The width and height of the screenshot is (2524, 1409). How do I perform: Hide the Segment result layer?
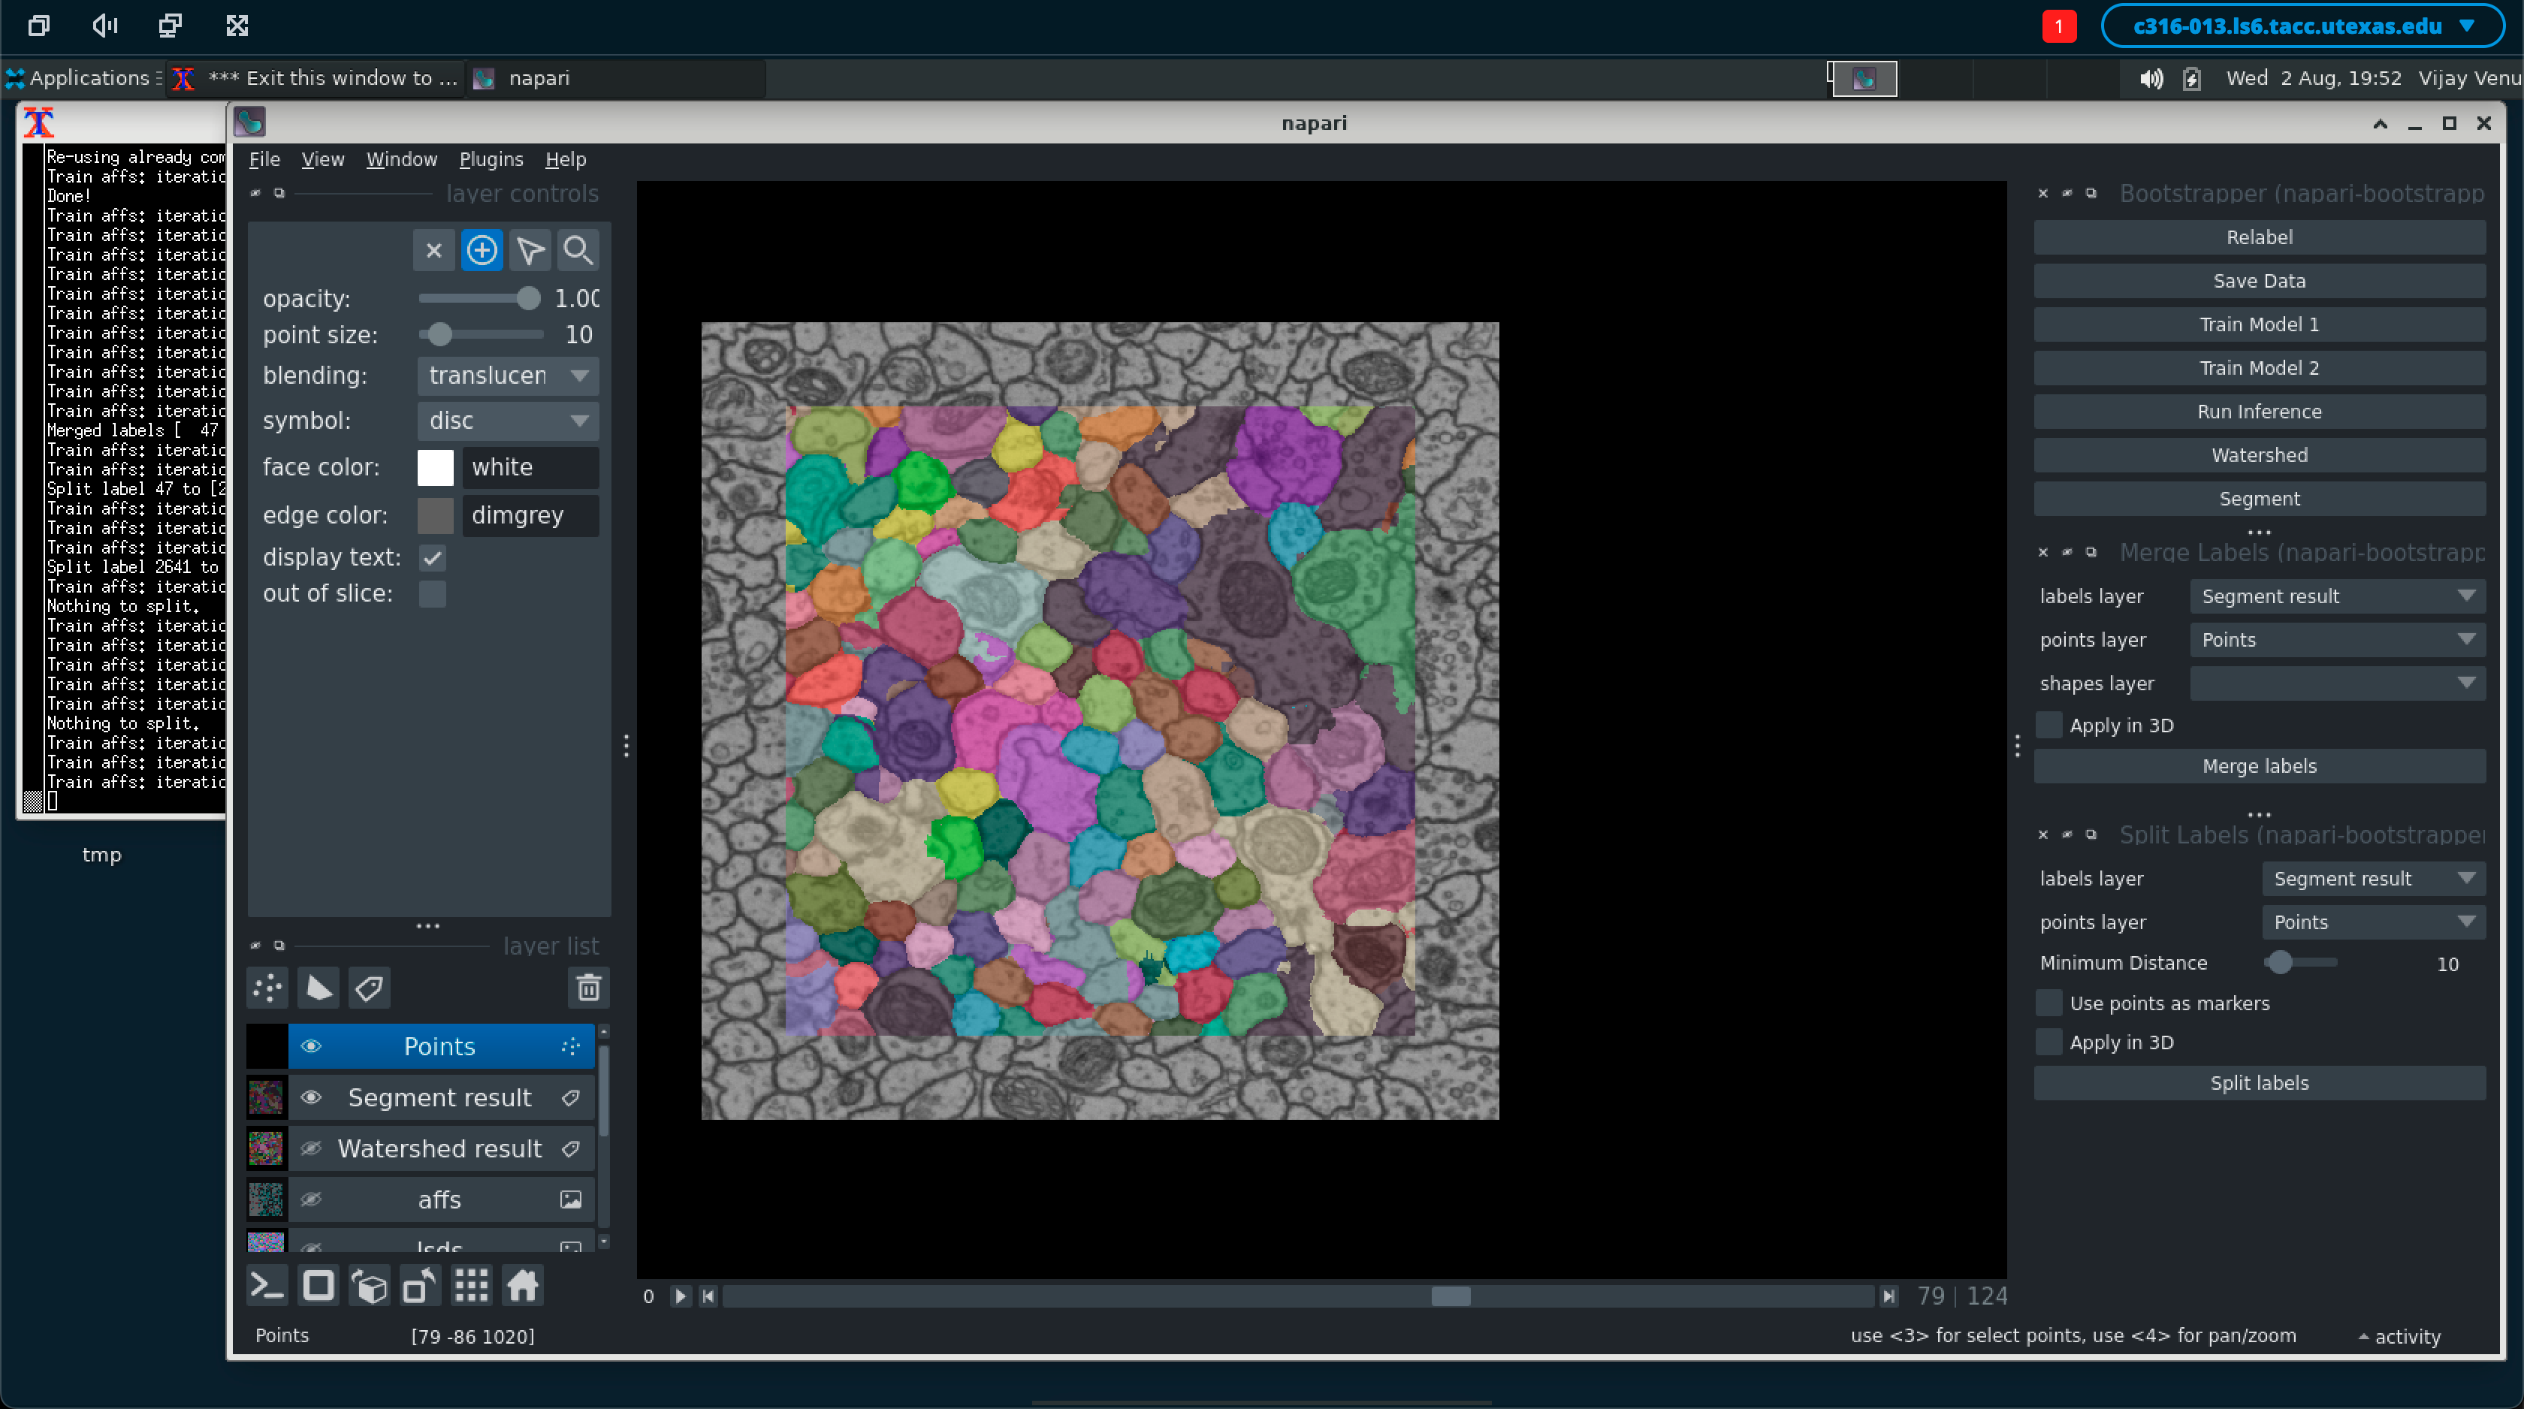click(x=310, y=1097)
